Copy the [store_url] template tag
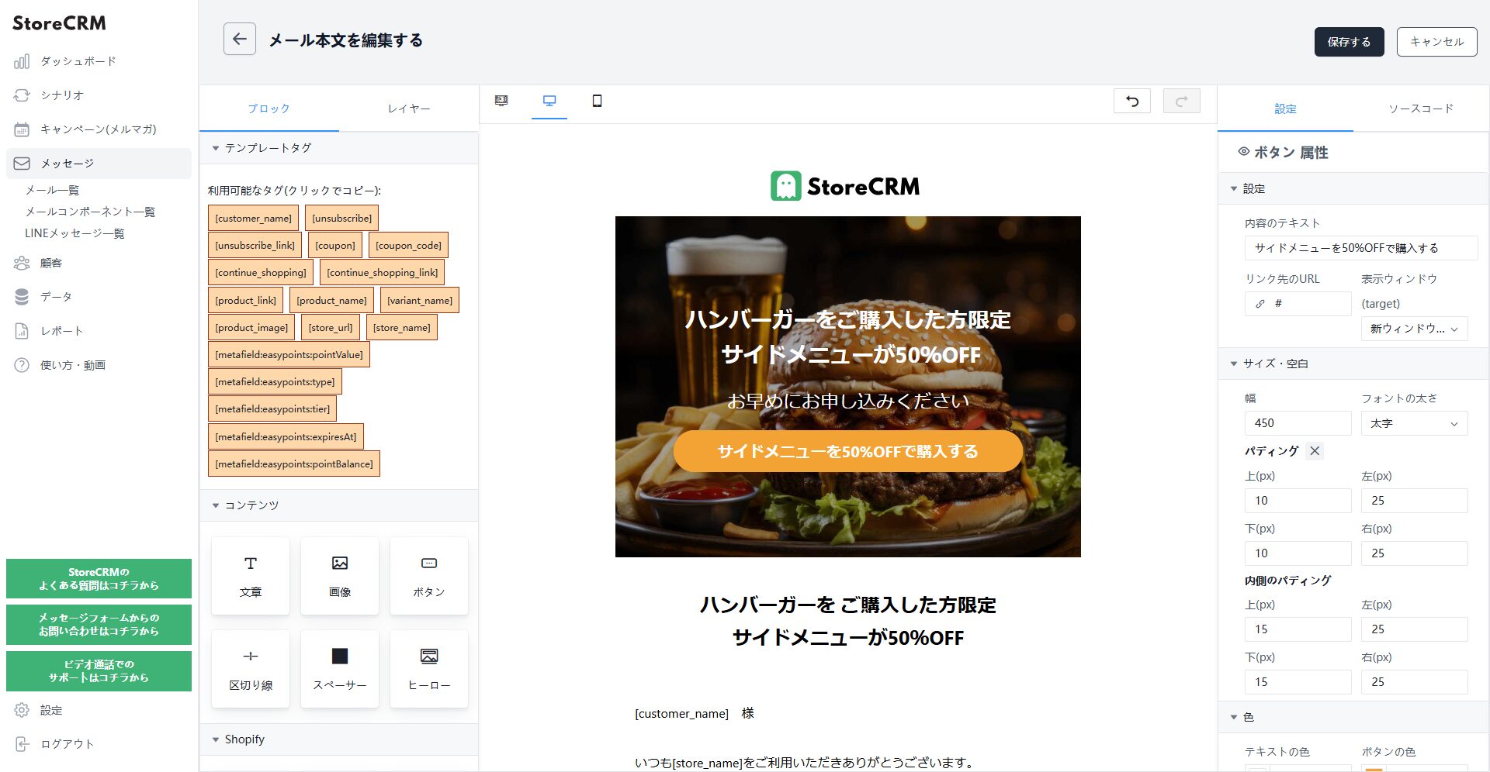The height and width of the screenshot is (772, 1490). tap(330, 328)
